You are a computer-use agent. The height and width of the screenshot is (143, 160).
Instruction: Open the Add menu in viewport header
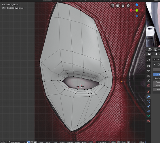[x=56, y=142]
